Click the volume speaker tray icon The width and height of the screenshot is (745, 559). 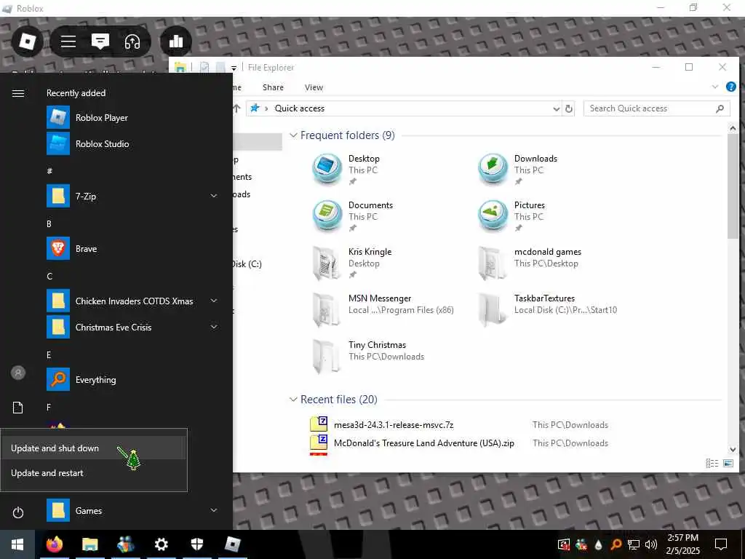point(651,544)
